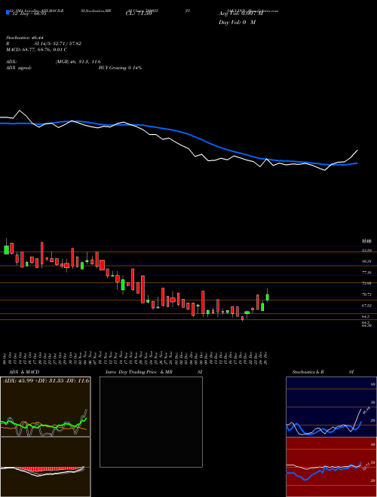Open the red RSI chart thumbnail
Image resolution: width=377 pixels, height=497 pixels.
click(x=331, y=467)
